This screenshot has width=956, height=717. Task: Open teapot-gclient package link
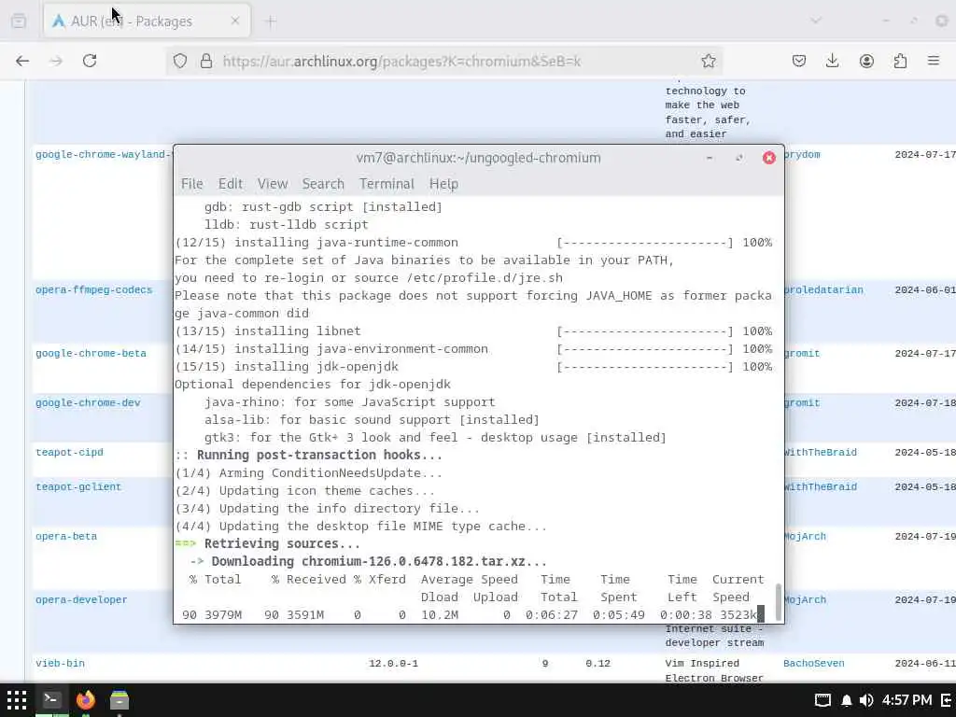[78, 487]
